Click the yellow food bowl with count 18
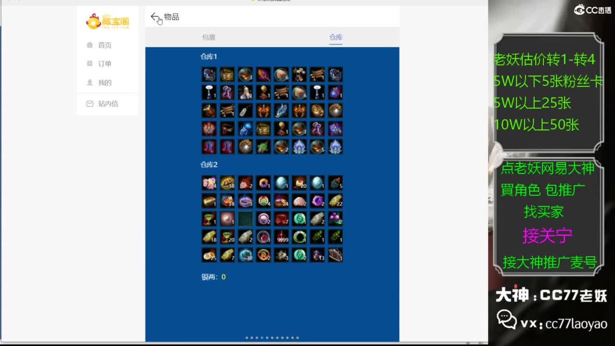This screenshot has height=346, width=615. click(x=227, y=183)
